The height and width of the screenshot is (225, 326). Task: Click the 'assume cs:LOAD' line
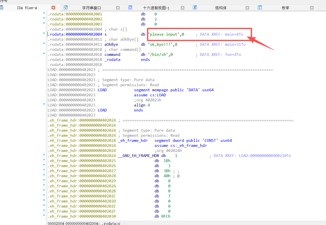pyautogui.click(x=150, y=95)
